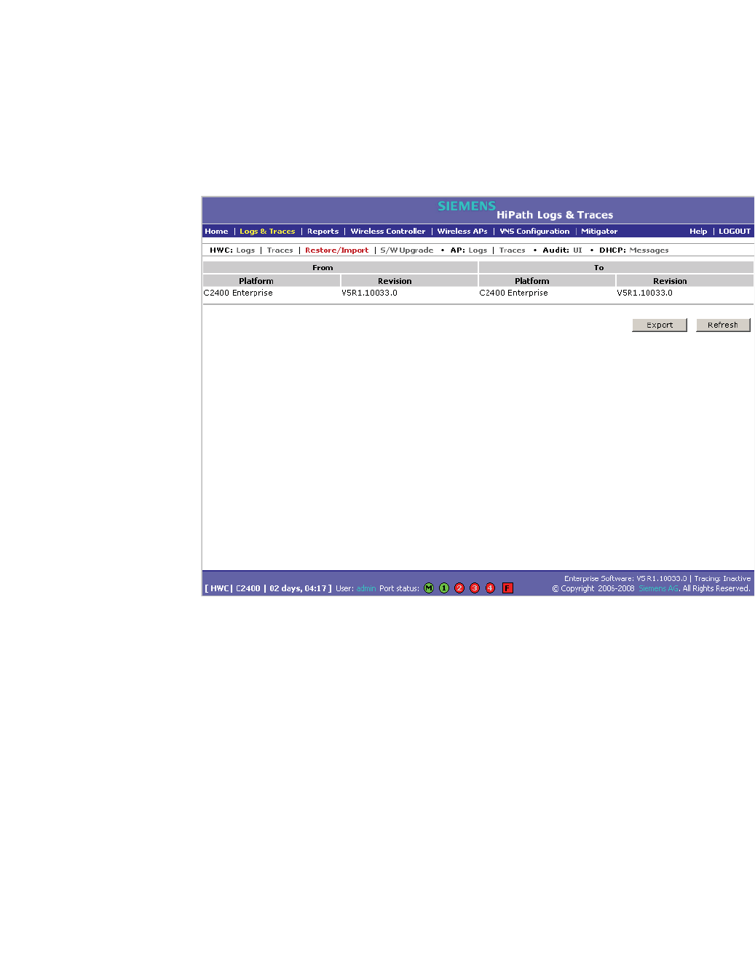This screenshot has width=755, height=956.
Task: Open the VNS Configuration menu
Action: [x=534, y=232]
